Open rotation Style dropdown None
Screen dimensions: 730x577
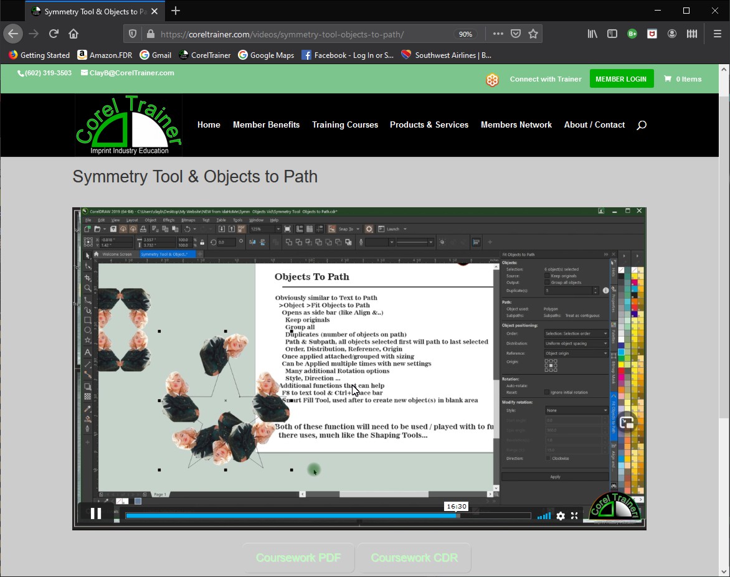tap(576, 410)
